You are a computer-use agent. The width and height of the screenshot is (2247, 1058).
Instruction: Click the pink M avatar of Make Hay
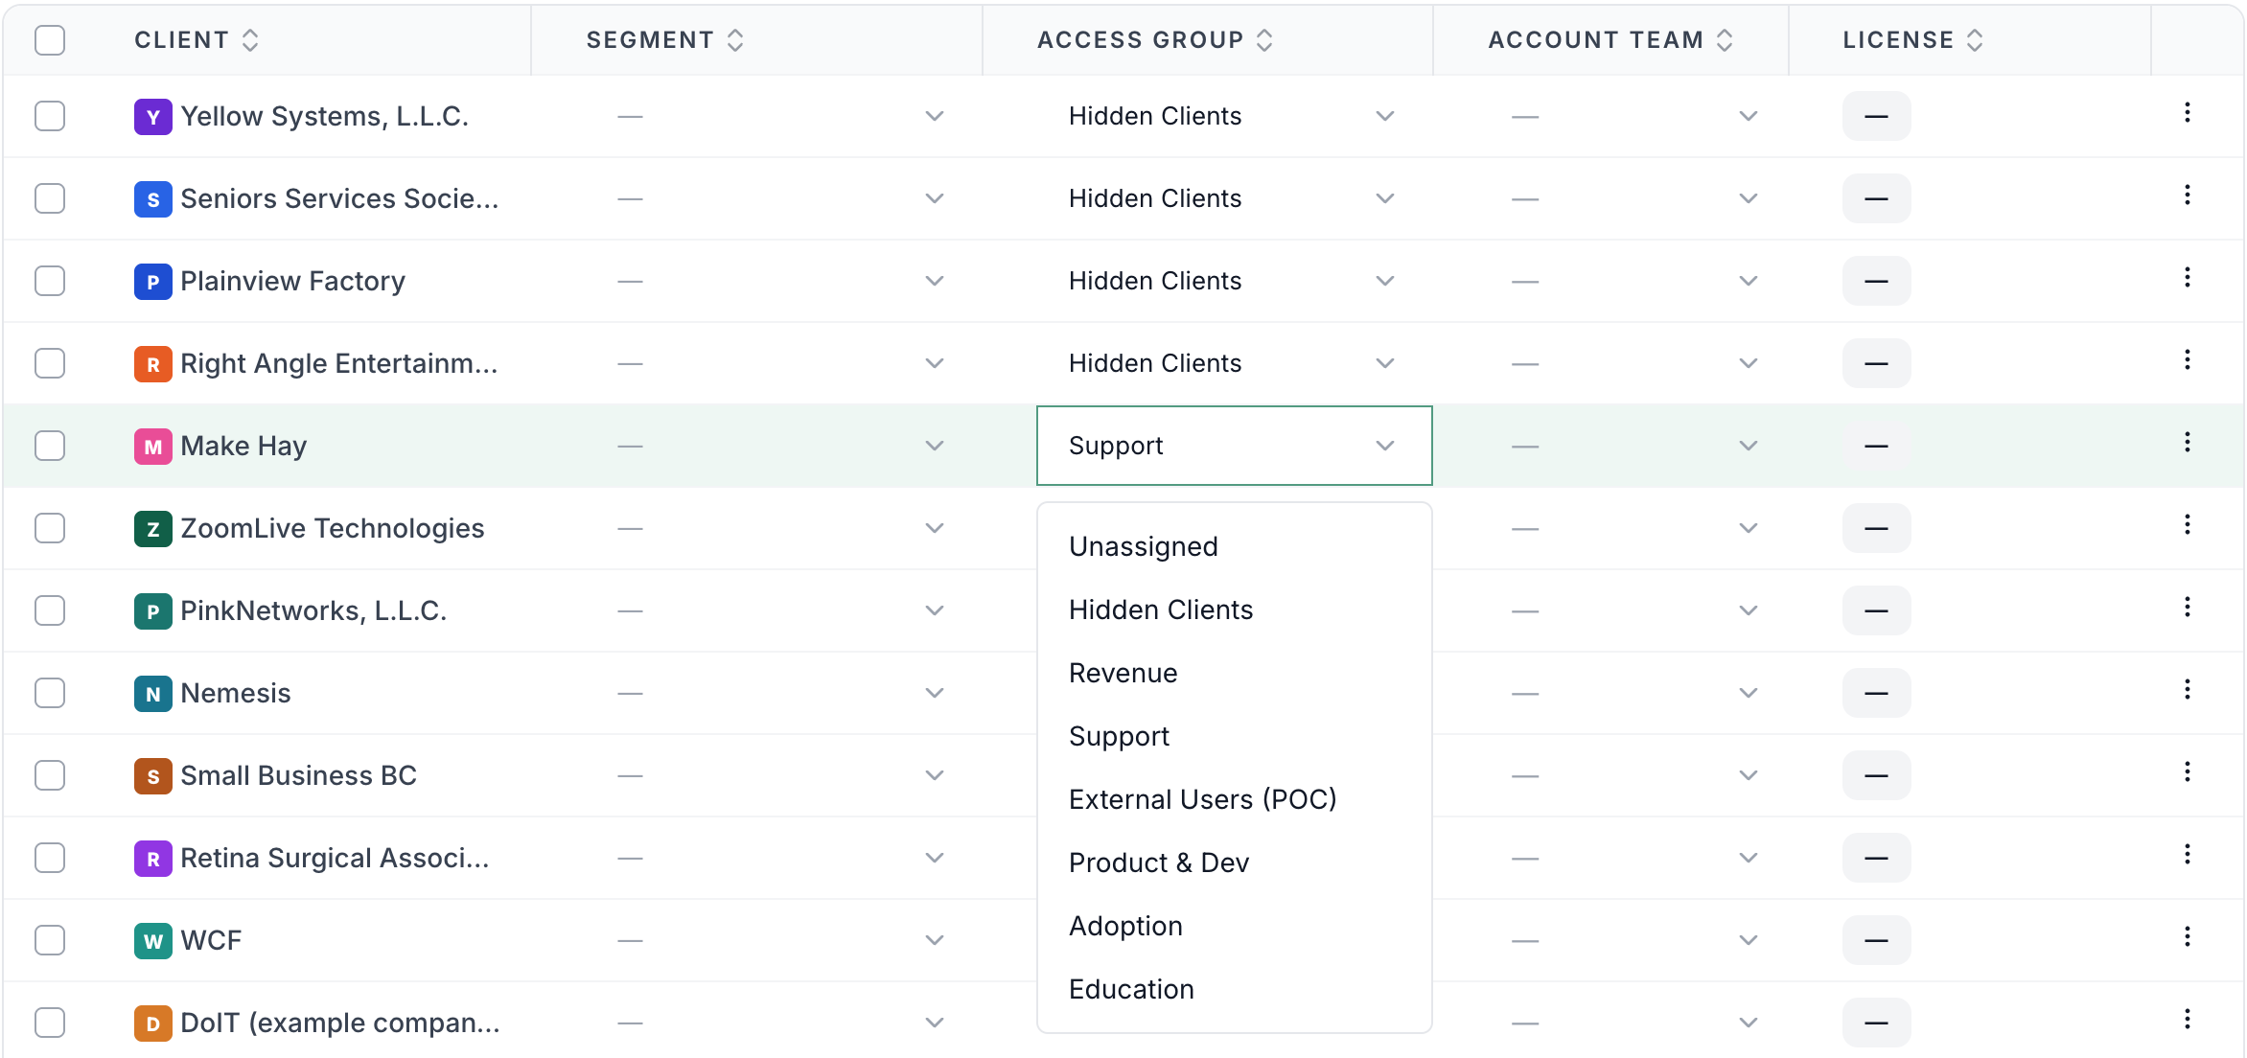(x=152, y=447)
